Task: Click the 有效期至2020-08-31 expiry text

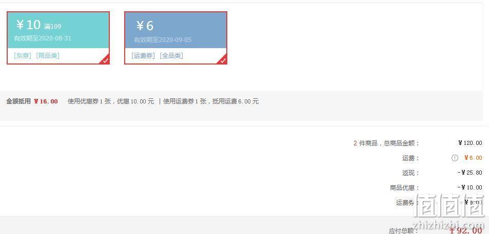Action: pos(43,38)
